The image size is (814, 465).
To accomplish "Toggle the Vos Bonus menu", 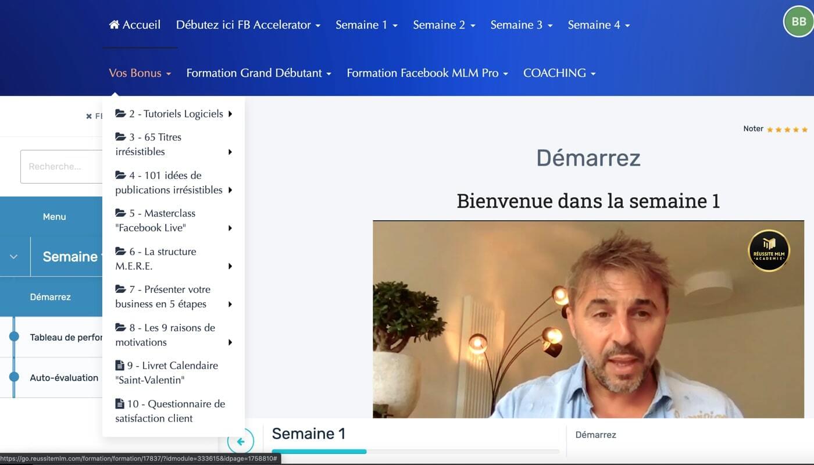I will click(x=140, y=73).
